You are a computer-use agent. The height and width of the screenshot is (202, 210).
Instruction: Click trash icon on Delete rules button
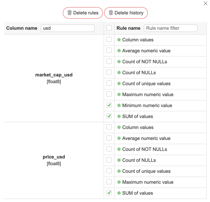click(70, 13)
